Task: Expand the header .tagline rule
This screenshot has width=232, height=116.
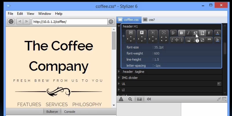Action: tap(119, 72)
